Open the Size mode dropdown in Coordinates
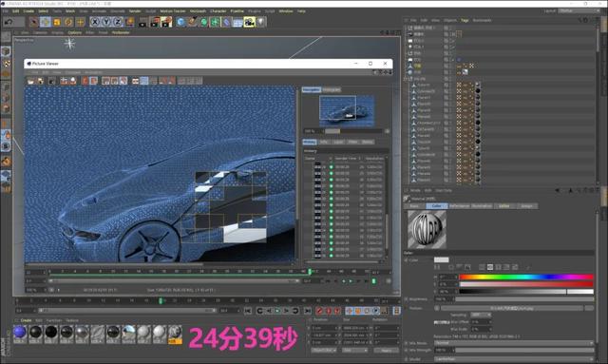The width and height of the screenshot is (608, 364). 354,351
